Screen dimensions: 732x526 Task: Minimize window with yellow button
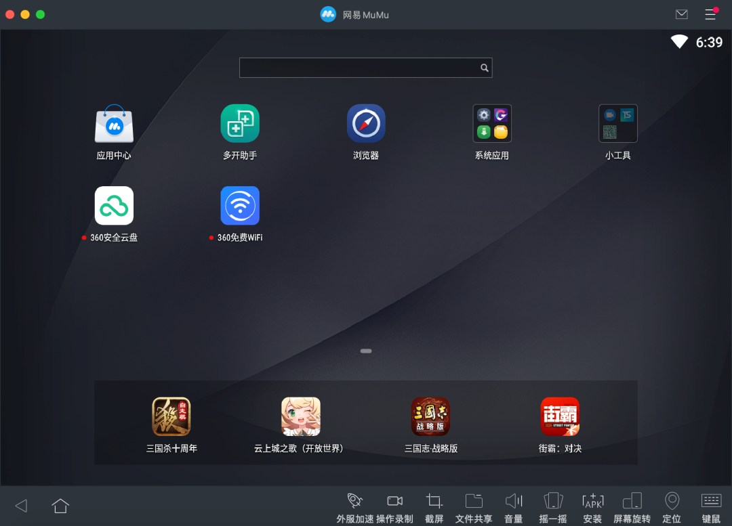pyautogui.click(x=25, y=14)
